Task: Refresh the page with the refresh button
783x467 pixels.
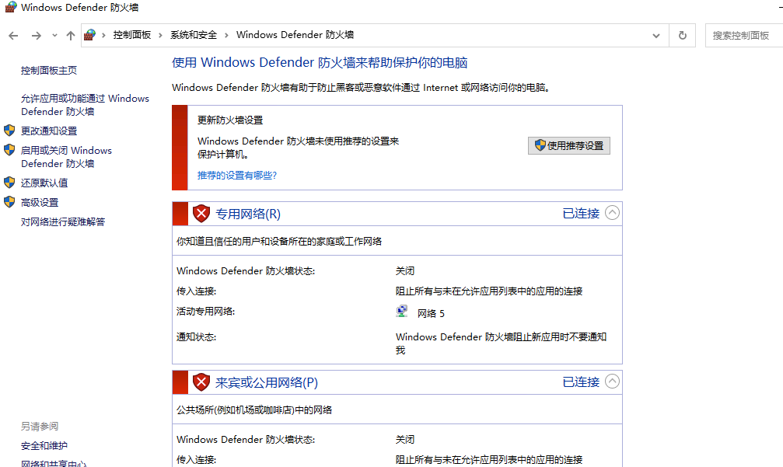Action: pos(682,36)
